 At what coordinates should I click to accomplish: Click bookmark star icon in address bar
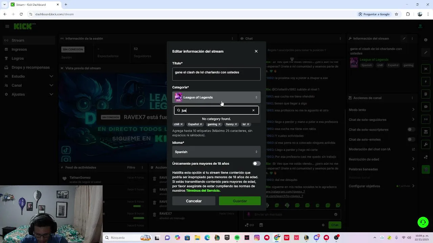point(396,14)
